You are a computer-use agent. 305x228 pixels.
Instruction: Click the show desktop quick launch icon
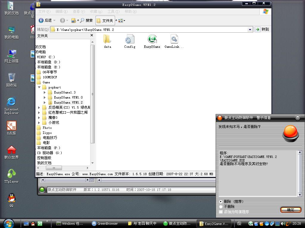point(26,224)
